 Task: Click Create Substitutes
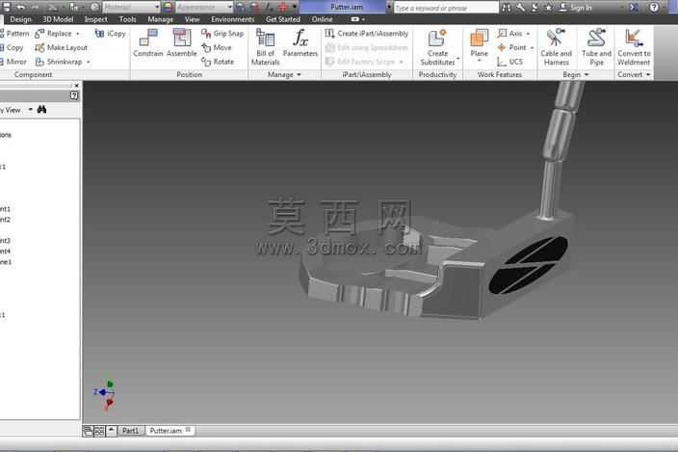click(437, 46)
